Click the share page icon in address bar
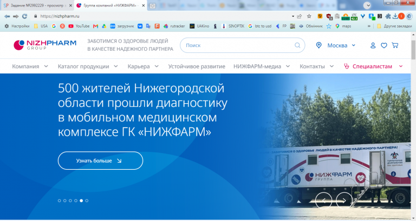Image resolution: width=416 pixels, height=221 pixels. 300,16
